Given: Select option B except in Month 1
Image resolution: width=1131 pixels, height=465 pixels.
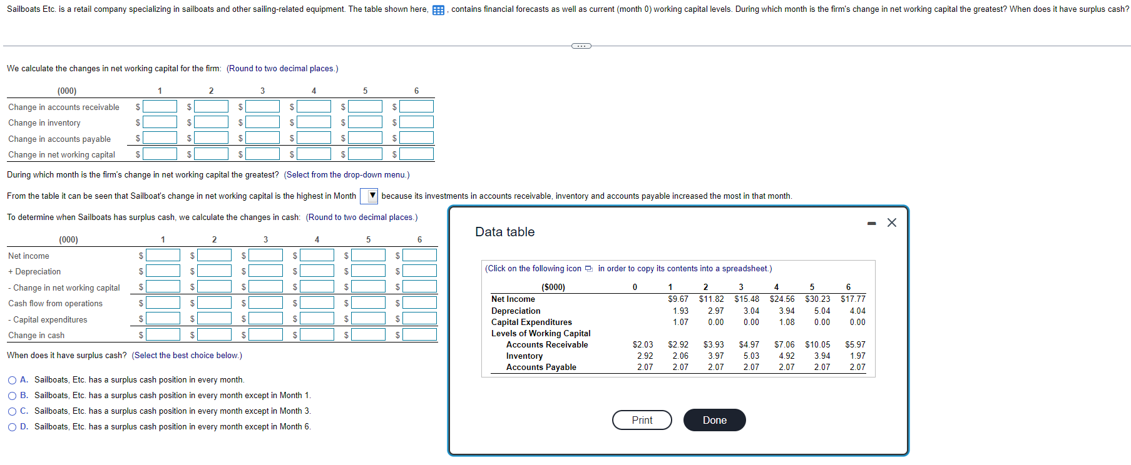Looking at the screenshot, I should tap(13, 396).
